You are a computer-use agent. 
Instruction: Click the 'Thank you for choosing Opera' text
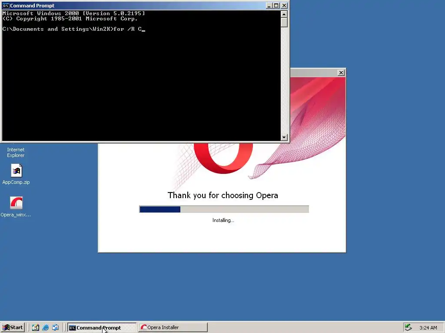223,196
